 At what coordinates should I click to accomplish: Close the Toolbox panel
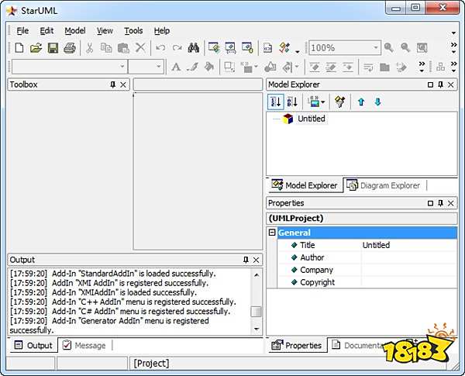(x=123, y=85)
